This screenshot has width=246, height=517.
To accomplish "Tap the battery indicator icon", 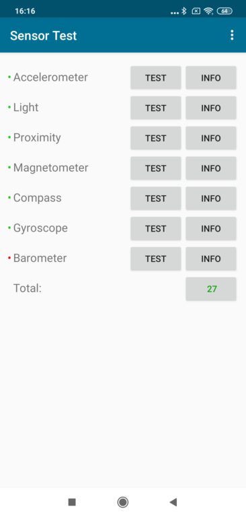I will 224,11.
